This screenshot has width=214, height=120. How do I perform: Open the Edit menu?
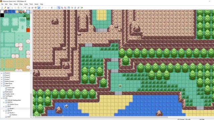click(x=6, y=4)
